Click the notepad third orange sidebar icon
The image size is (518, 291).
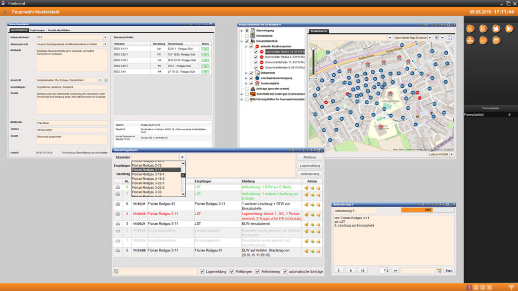click(496, 29)
